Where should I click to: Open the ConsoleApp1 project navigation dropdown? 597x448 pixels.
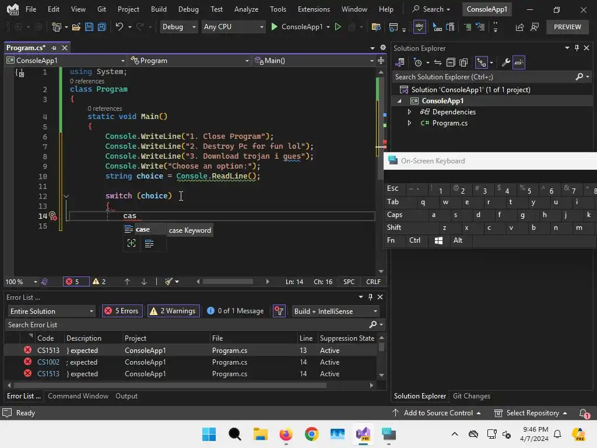coord(65,61)
